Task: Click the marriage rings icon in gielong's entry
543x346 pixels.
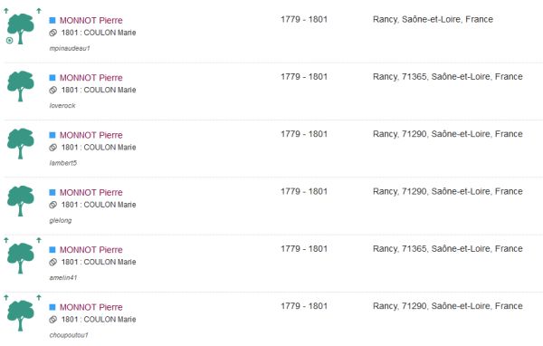Action: click(53, 205)
